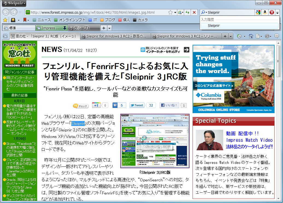Go forward with the Forward arrow button

click(14, 12)
